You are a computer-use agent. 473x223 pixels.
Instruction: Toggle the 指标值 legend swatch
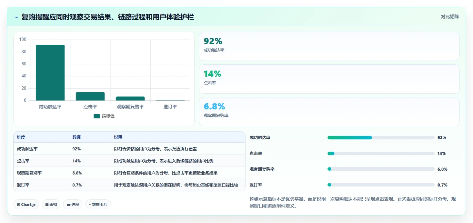click(x=97, y=116)
